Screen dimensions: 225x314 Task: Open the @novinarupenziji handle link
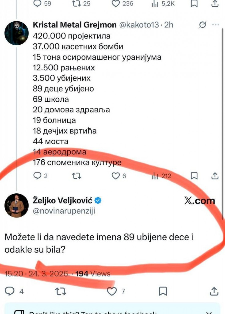click(x=64, y=211)
